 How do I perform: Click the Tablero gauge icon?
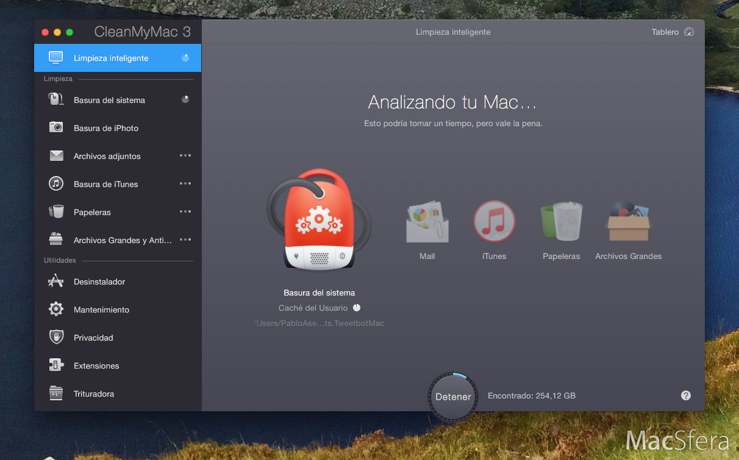[x=689, y=32]
